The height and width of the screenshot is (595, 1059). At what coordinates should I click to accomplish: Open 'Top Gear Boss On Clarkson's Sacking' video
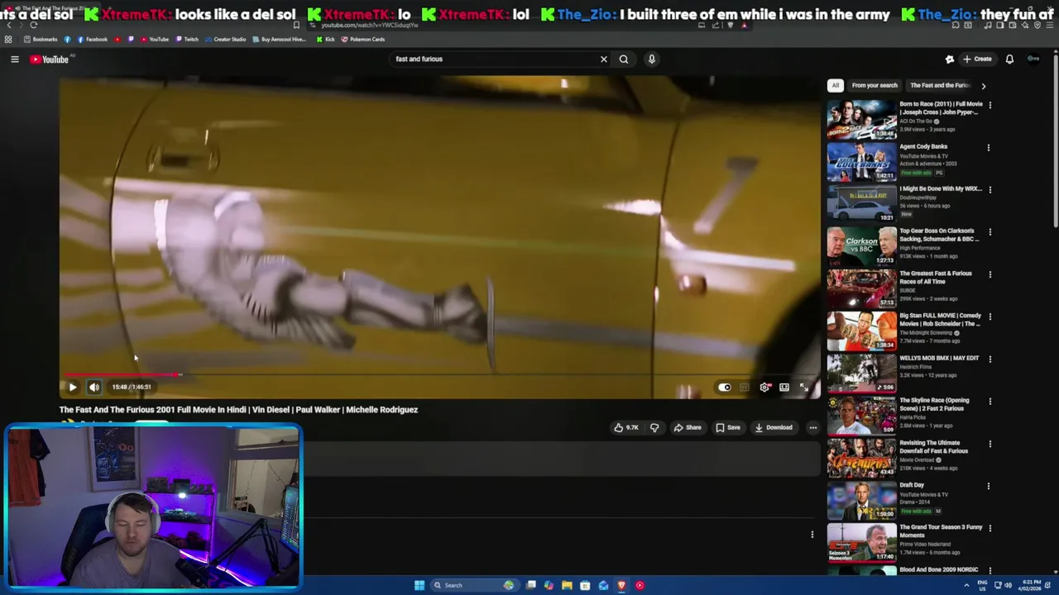tap(861, 245)
